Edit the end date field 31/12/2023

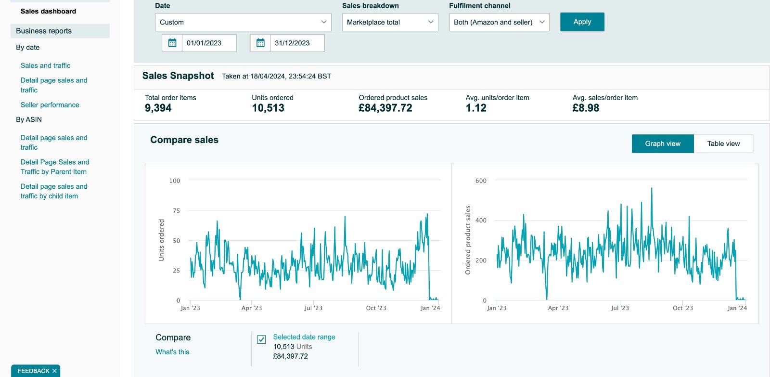pos(297,43)
